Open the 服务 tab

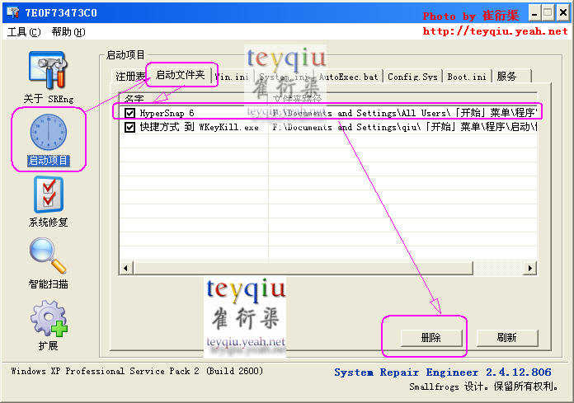tap(507, 77)
